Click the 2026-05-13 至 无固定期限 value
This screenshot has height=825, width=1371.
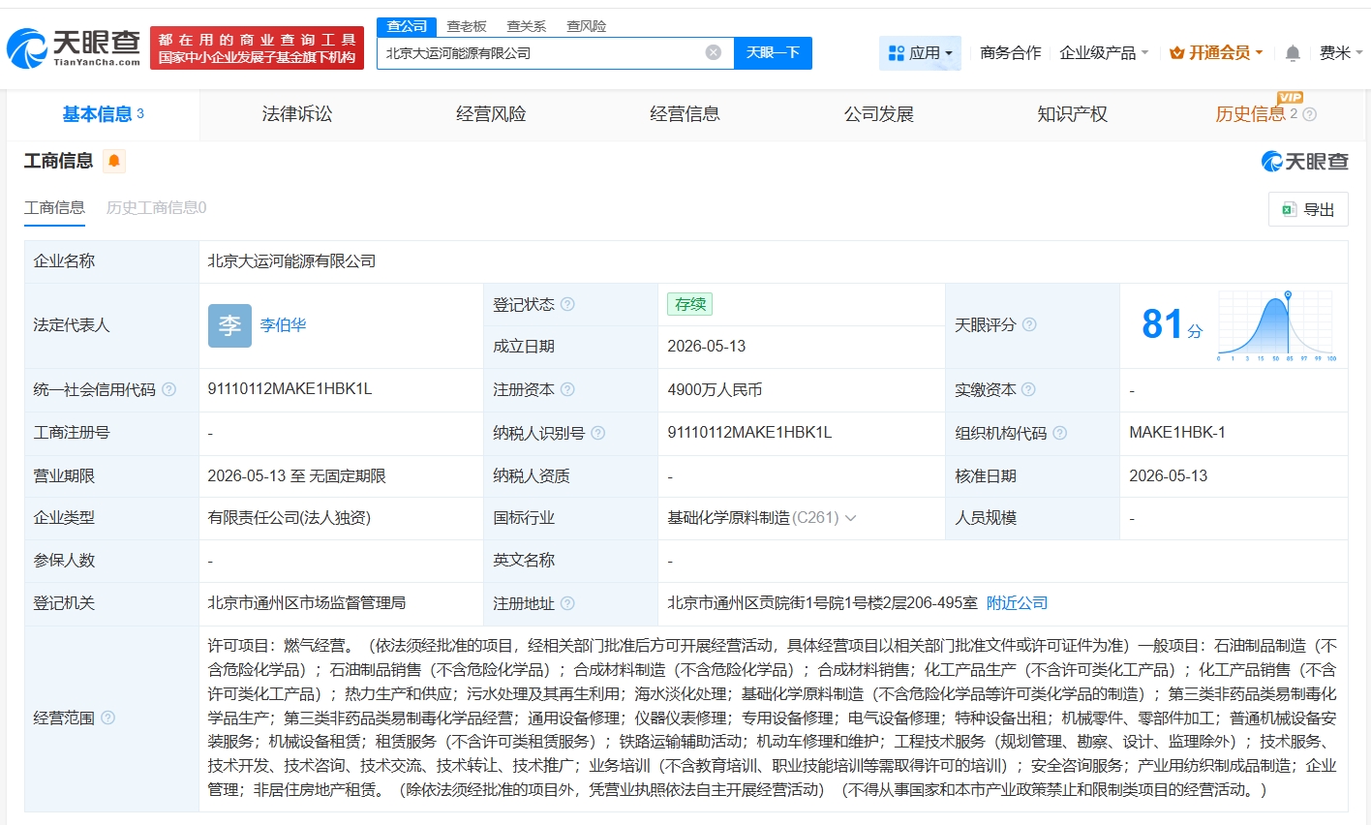tap(296, 475)
